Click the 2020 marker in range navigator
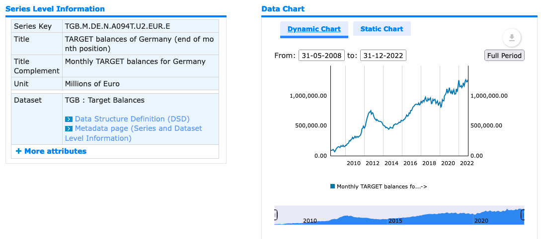This screenshot has width=541, height=239. point(481,220)
